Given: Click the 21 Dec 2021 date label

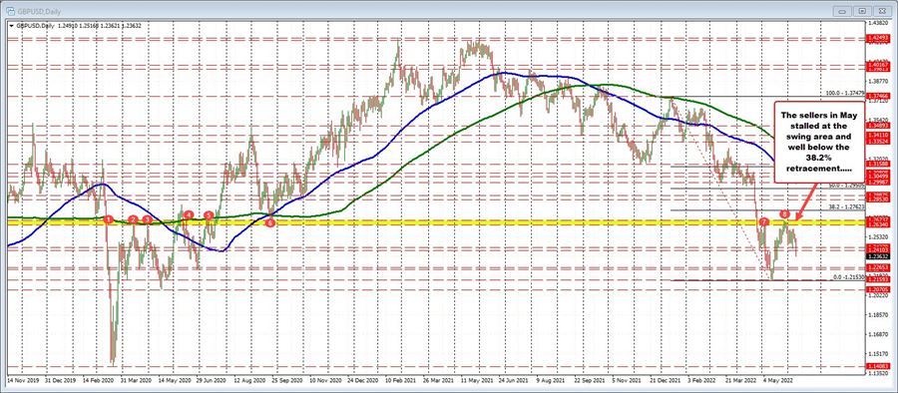Looking at the screenshot, I should click(666, 379).
